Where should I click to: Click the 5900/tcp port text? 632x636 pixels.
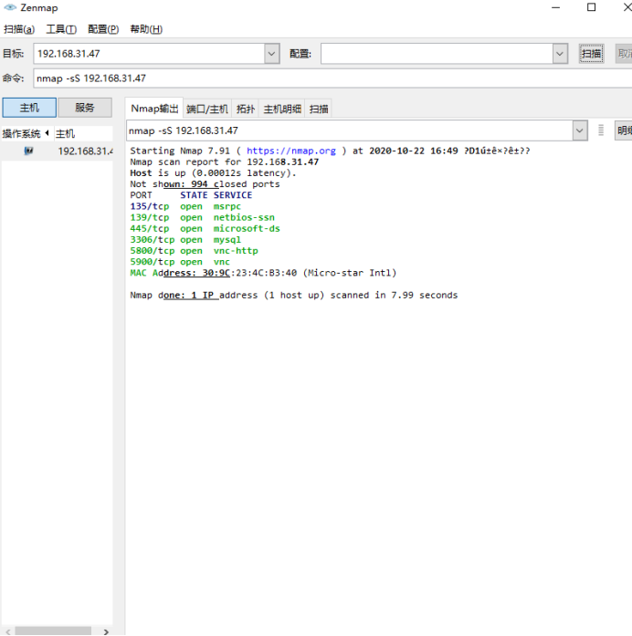[153, 262]
